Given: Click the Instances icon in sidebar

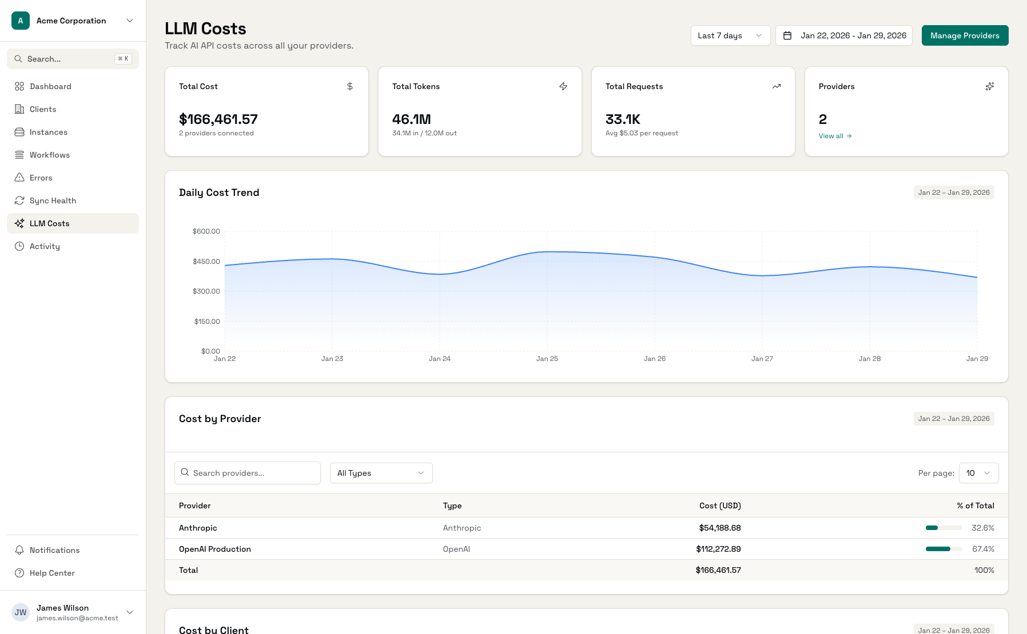Looking at the screenshot, I should click(19, 132).
